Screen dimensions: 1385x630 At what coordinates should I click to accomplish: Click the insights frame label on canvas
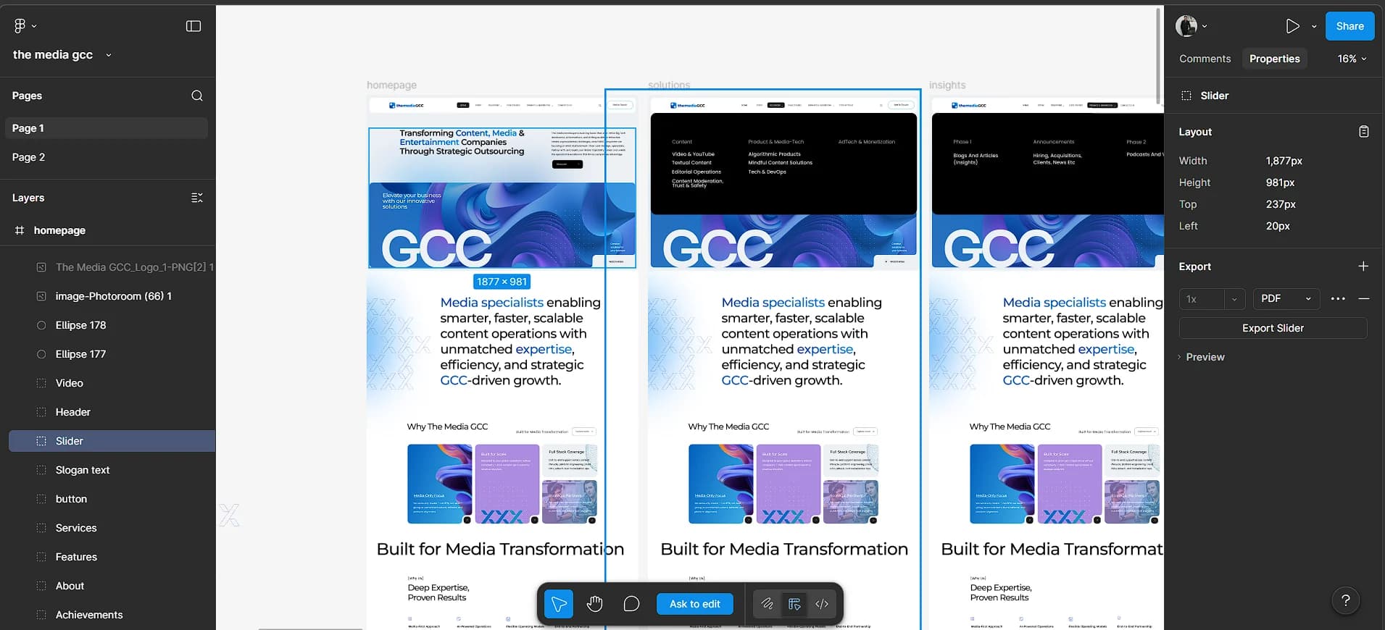(947, 85)
